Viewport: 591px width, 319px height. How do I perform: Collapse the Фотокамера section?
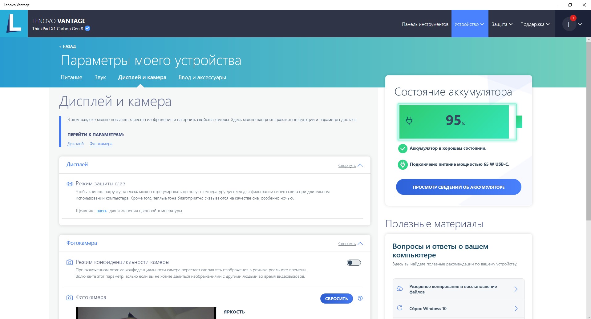coord(350,244)
